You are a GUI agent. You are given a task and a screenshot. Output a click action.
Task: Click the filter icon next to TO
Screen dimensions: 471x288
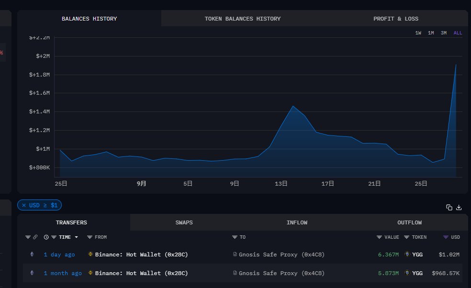click(235, 237)
